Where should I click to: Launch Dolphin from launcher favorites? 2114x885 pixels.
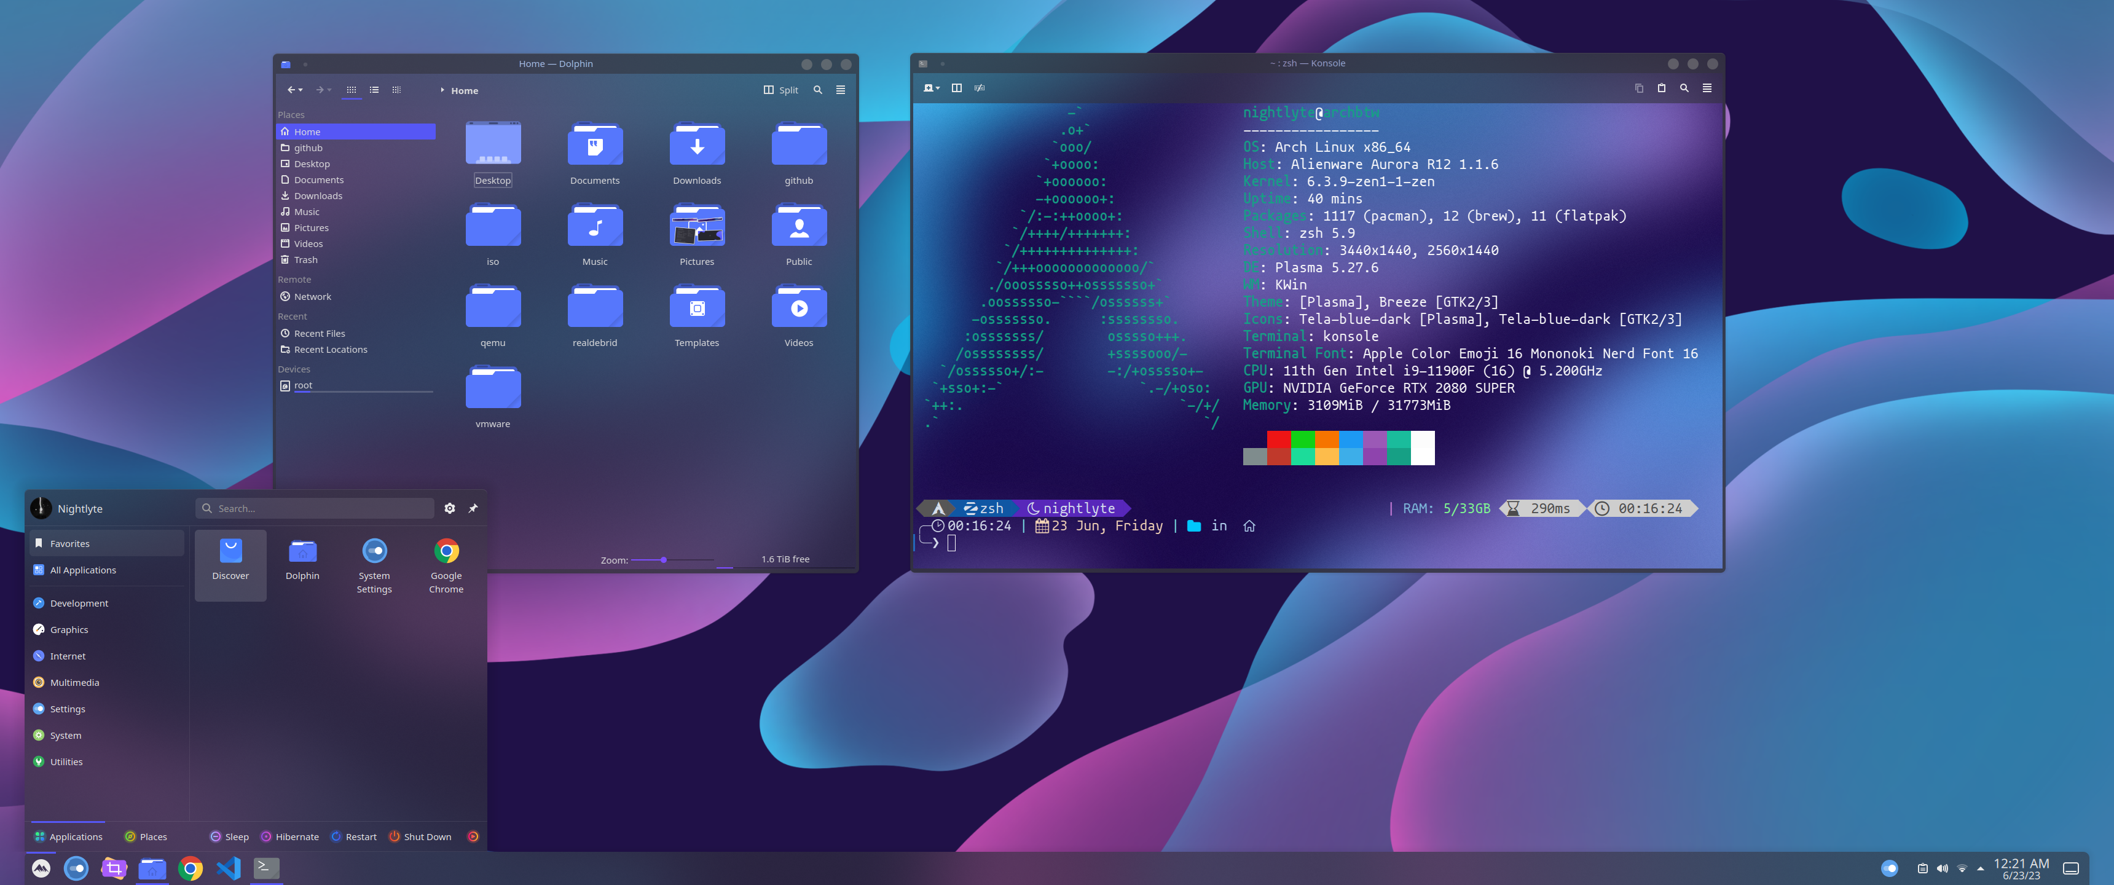tap(303, 565)
